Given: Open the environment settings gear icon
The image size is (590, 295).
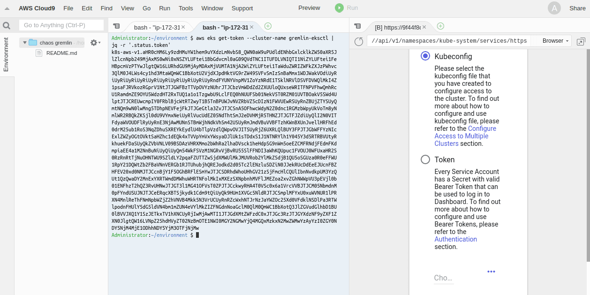Looking at the screenshot, I should (x=93, y=43).
